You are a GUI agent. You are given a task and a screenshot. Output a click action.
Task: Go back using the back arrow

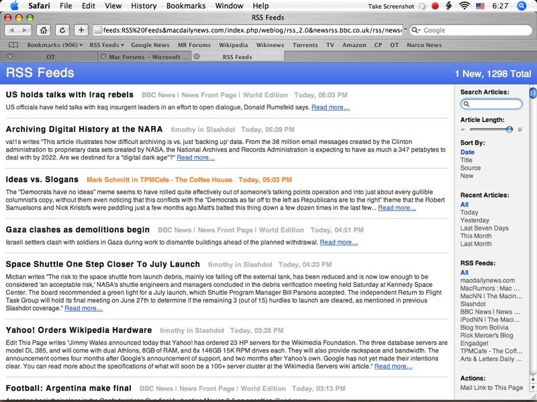[x=11, y=30]
